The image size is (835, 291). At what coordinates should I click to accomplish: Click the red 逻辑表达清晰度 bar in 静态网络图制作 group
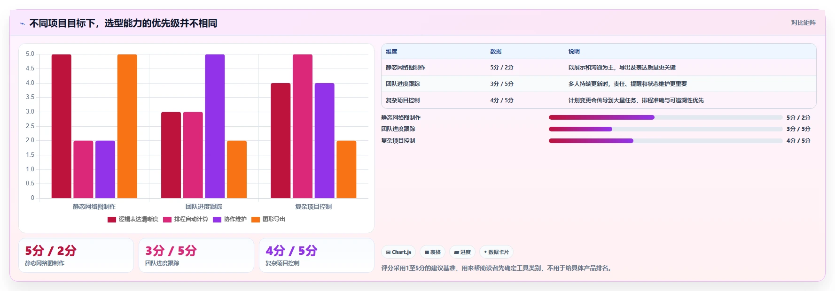[x=62, y=126]
